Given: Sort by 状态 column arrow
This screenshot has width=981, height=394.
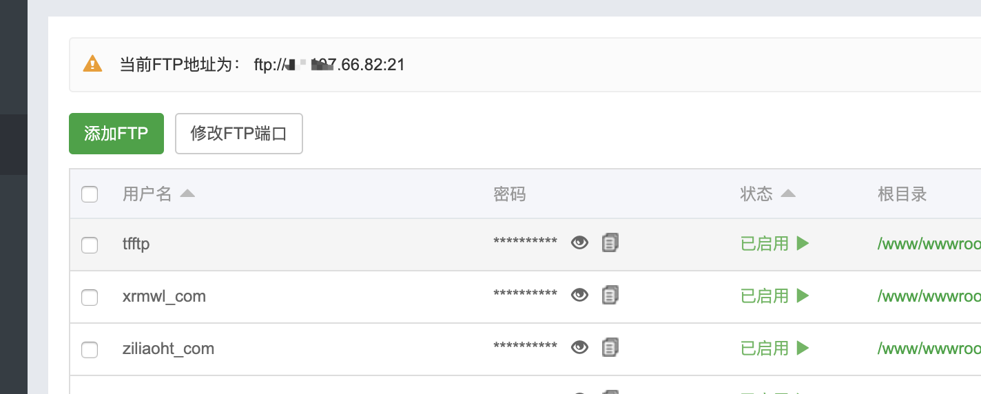Looking at the screenshot, I should [788, 194].
